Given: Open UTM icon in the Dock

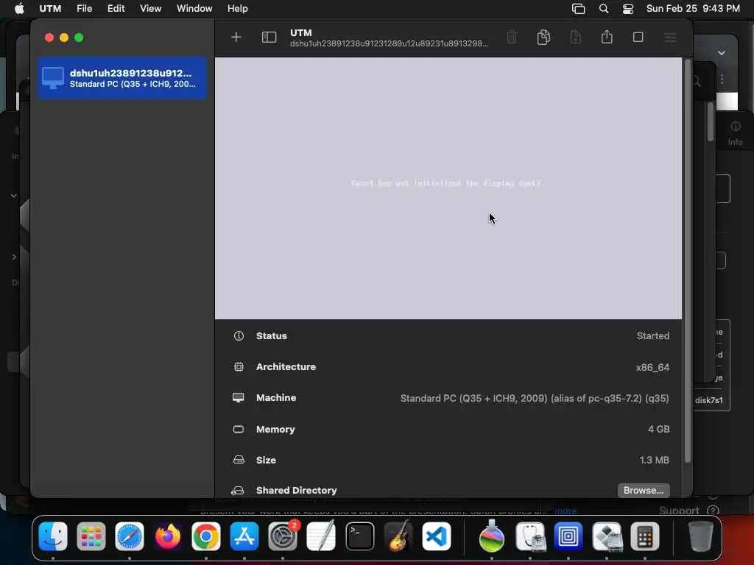Looking at the screenshot, I should (568, 536).
